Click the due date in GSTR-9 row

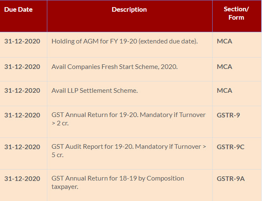[22, 114]
